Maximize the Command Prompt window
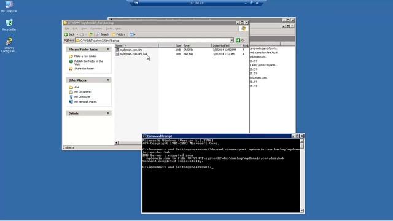 [297, 136]
